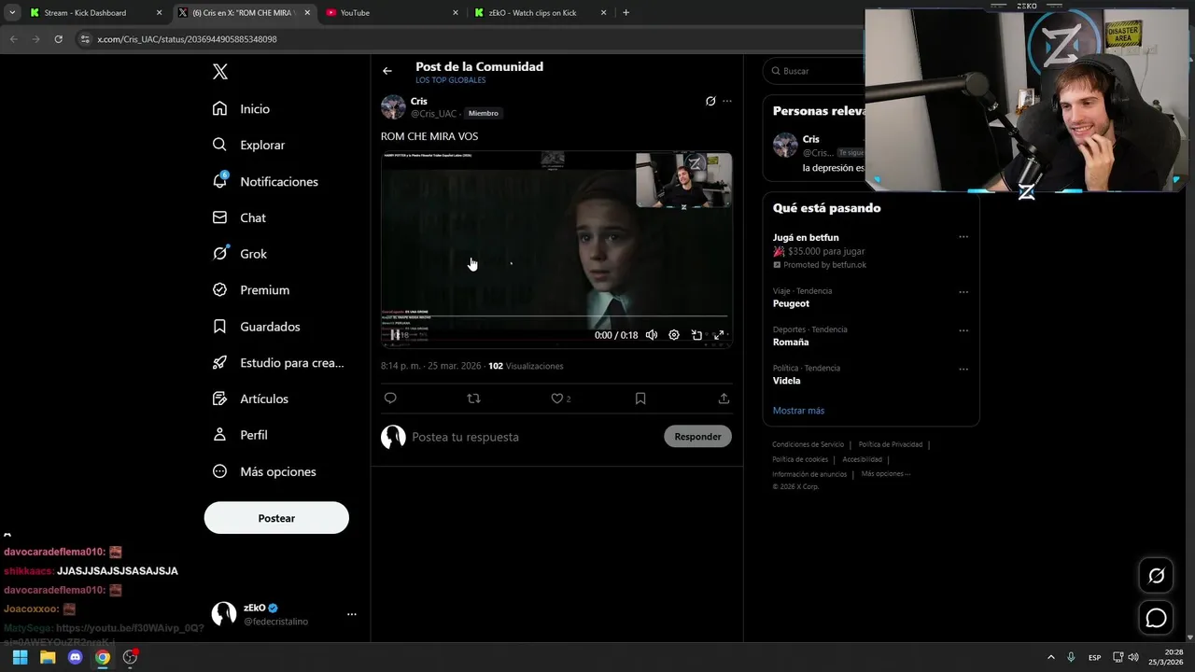Share the post with the share icon
Screen dimensions: 1195x672
[724, 399]
